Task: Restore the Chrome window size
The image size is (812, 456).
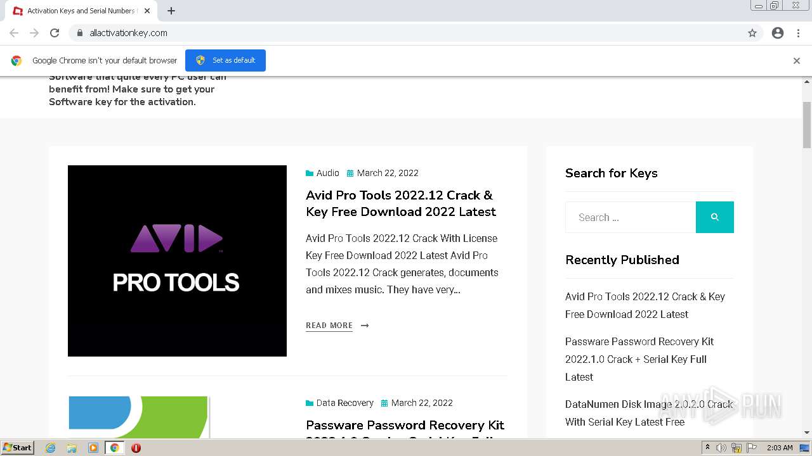Action: click(x=775, y=5)
